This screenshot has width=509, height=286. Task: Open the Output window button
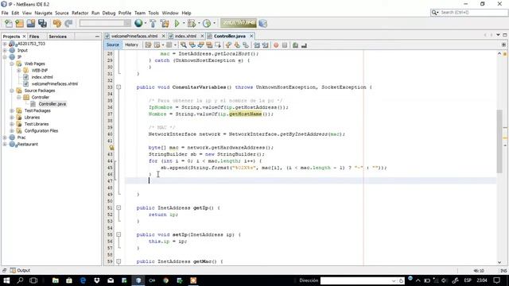[20, 270]
